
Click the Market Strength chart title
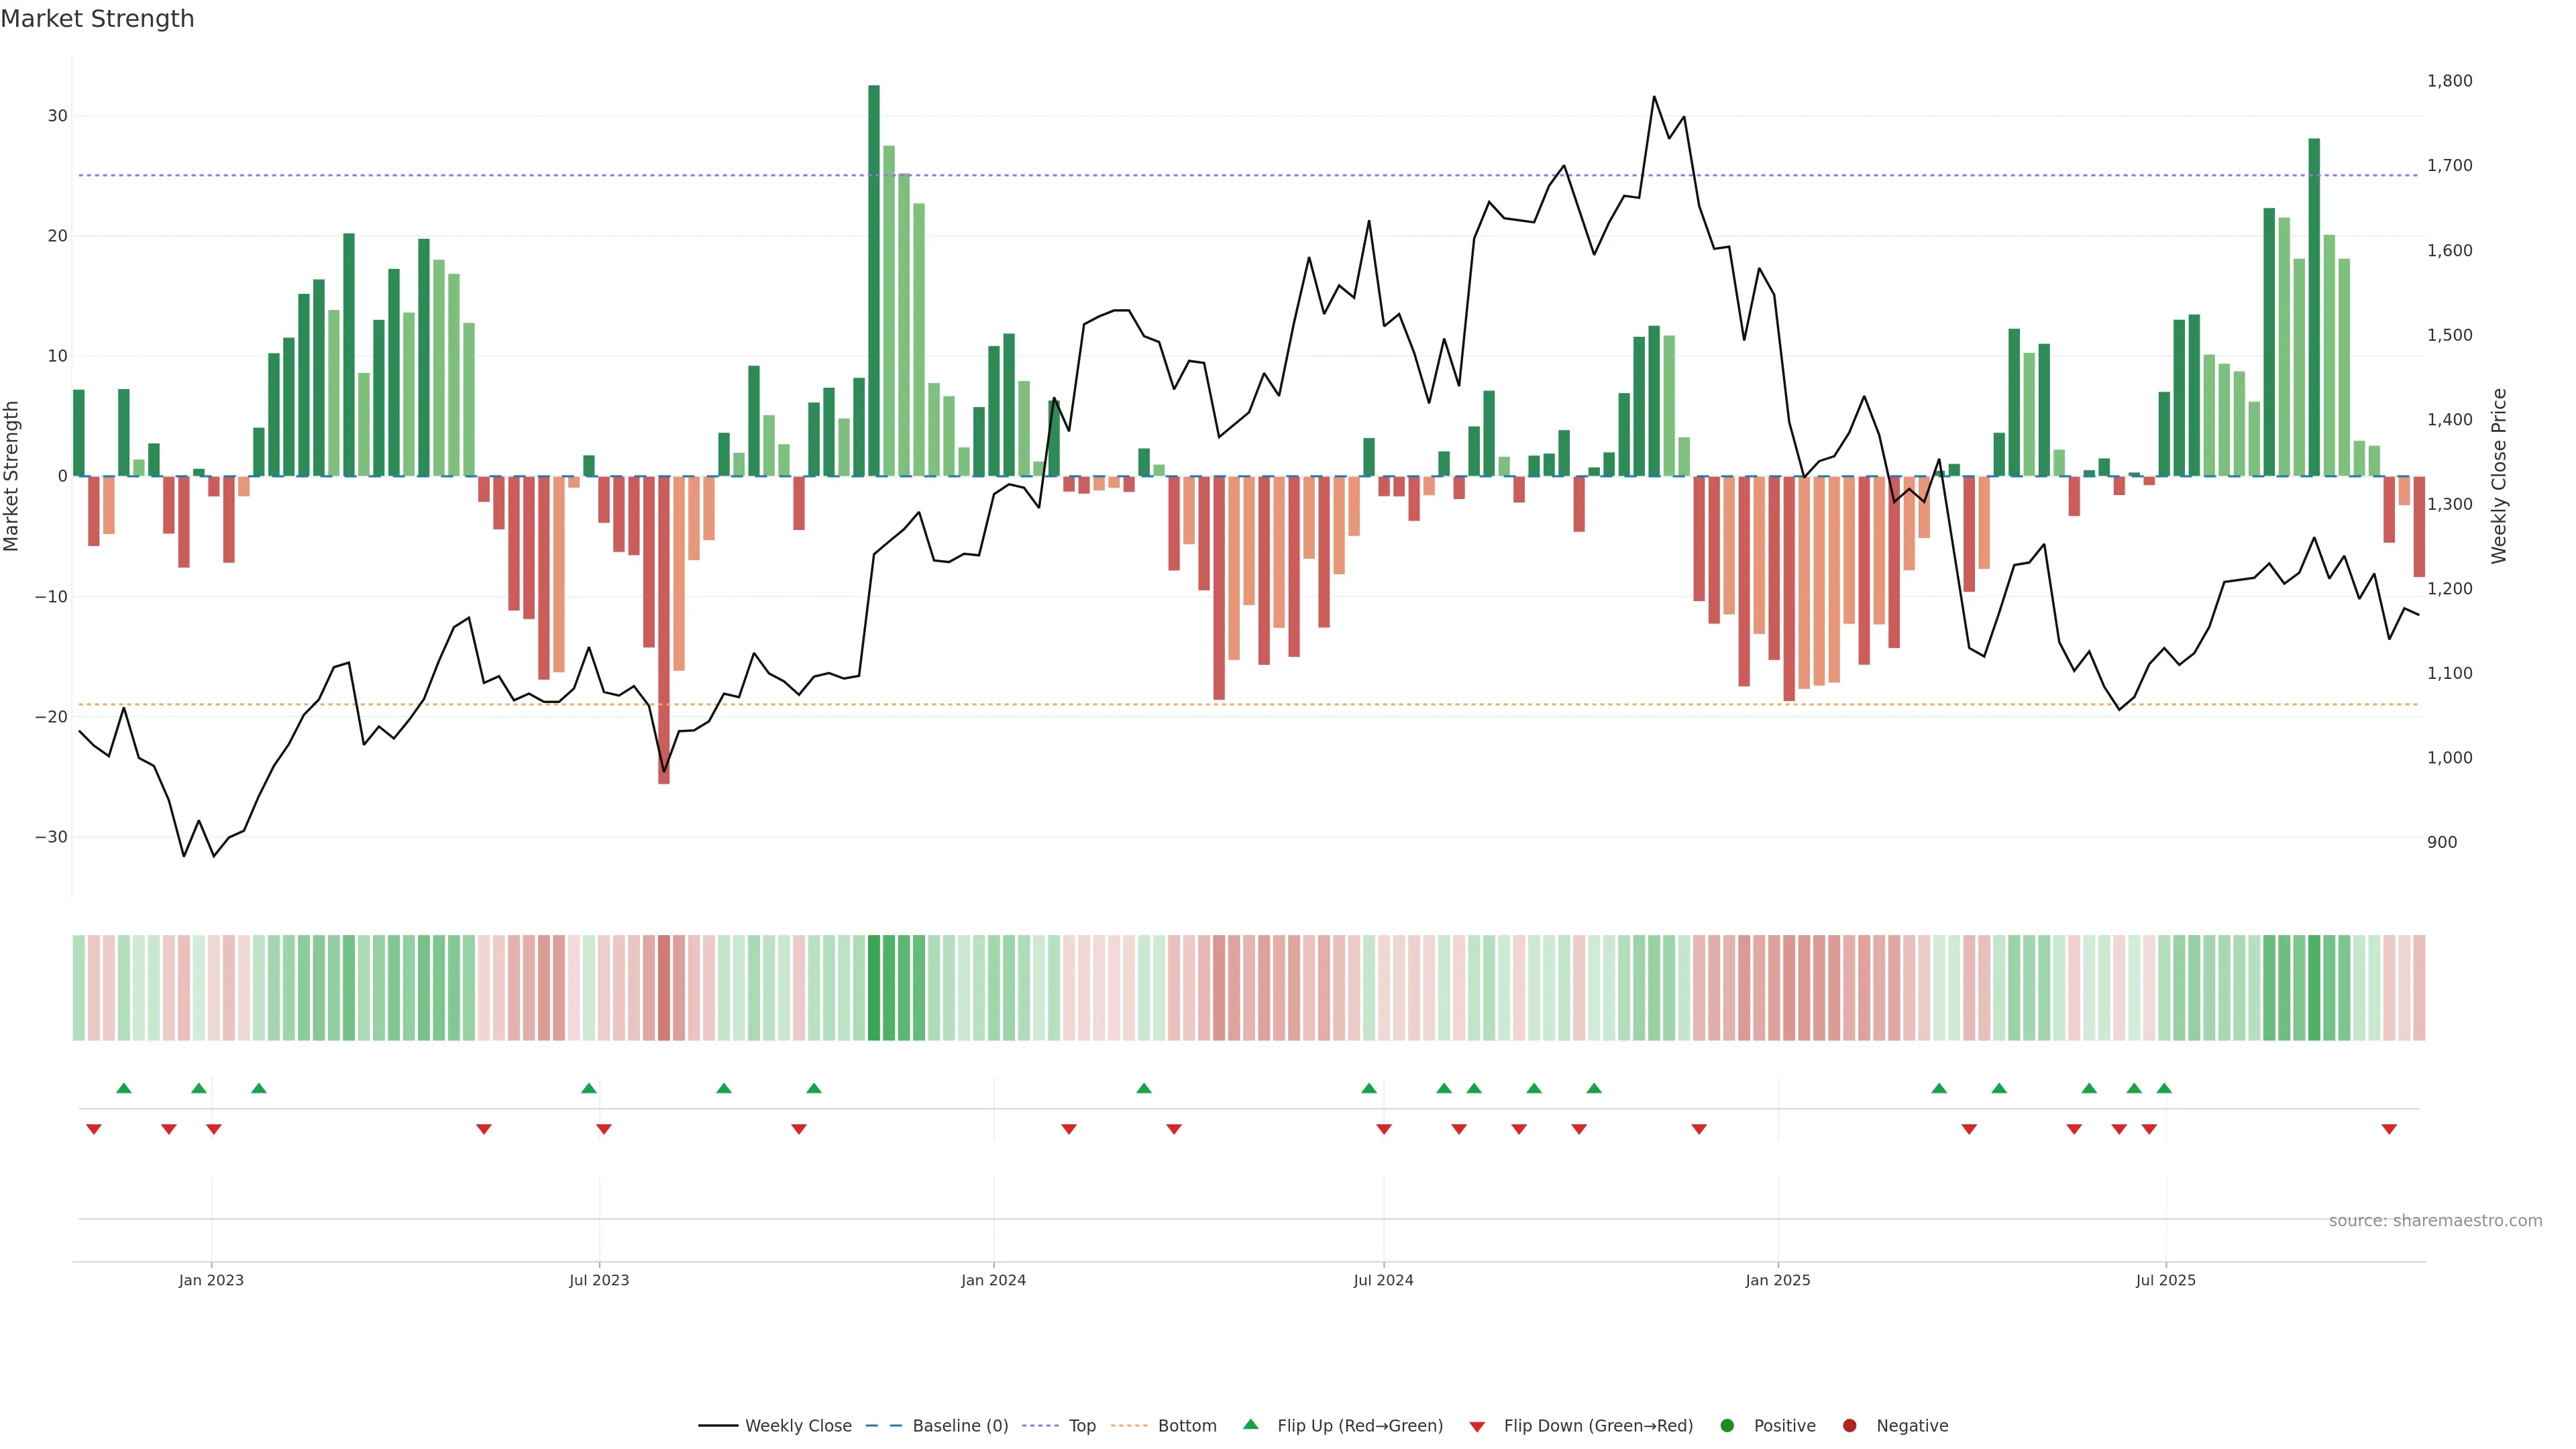coord(97,19)
